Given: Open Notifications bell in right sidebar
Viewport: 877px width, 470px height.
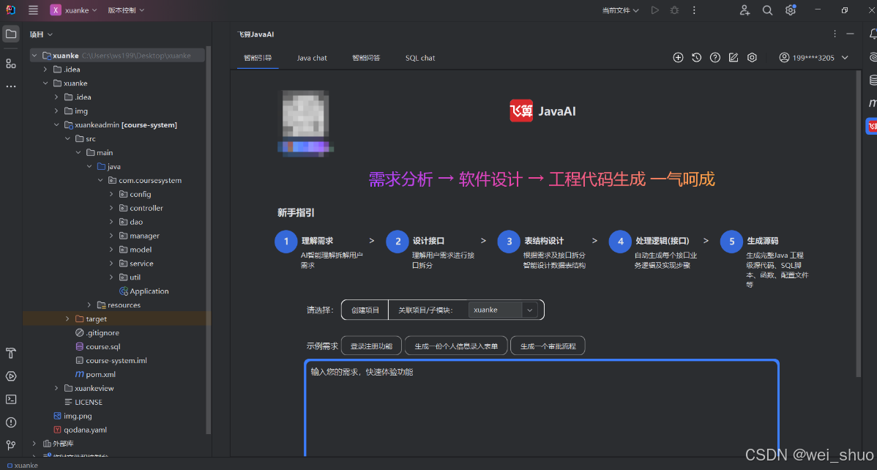Looking at the screenshot, I should (872, 34).
